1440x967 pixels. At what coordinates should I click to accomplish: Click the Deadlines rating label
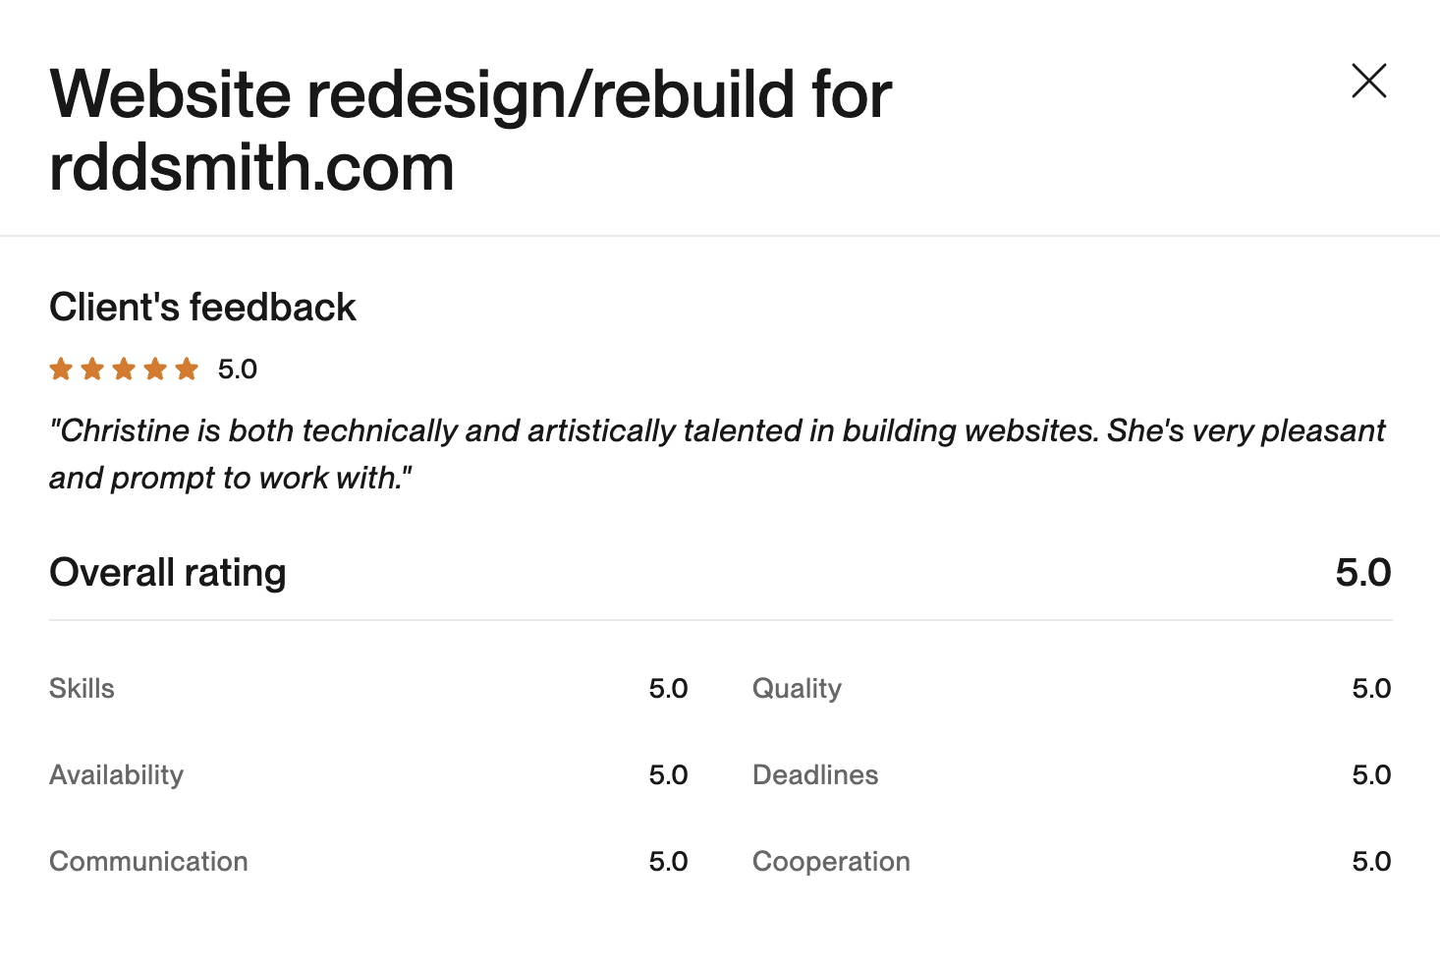tap(815, 775)
